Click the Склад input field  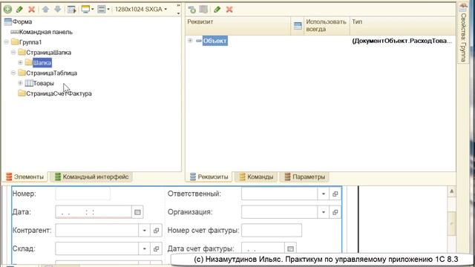coord(97,249)
